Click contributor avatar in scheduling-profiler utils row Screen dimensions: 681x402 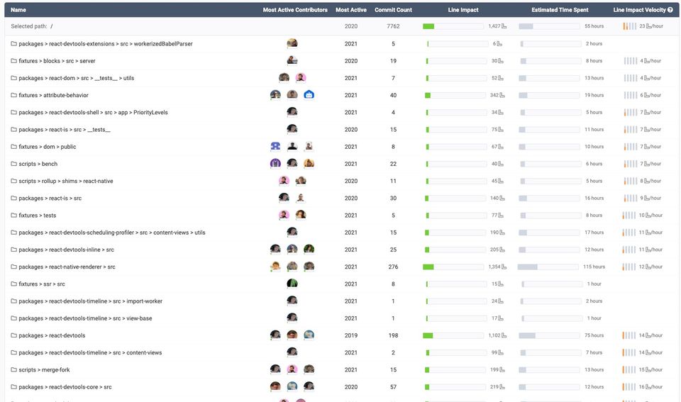292,232
